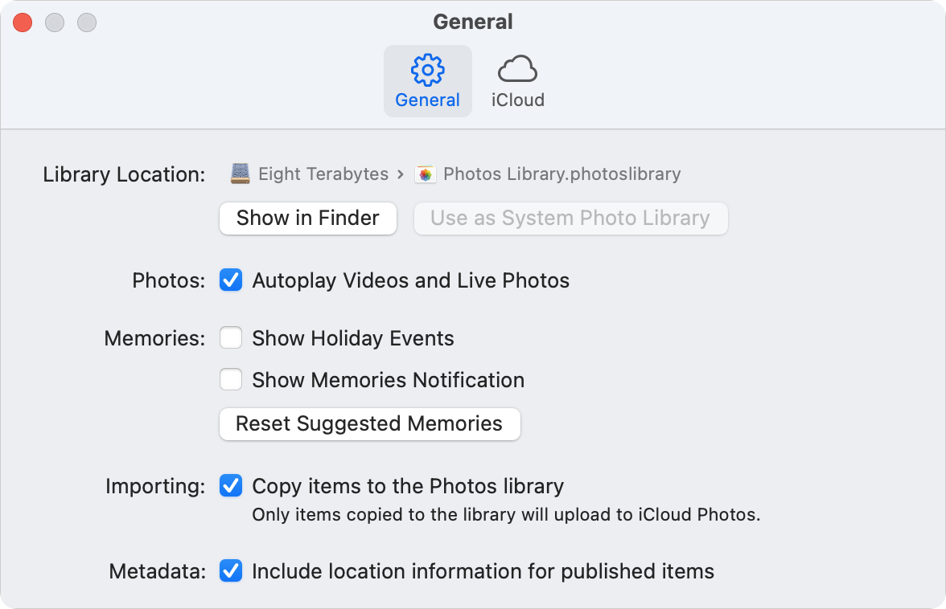Click the note about uploading to iCloud Photos
The height and width of the screenshot is (609, 946).
506,514
